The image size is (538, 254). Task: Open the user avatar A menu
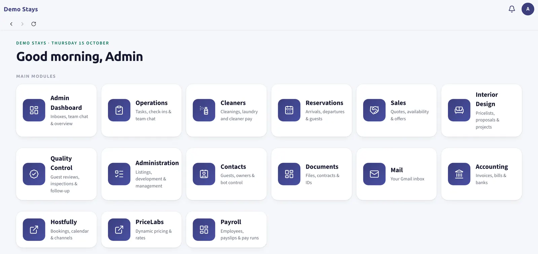(528, 9)
